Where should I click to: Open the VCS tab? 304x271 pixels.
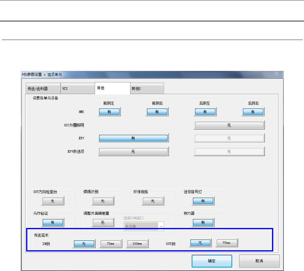tap(78, 89)
